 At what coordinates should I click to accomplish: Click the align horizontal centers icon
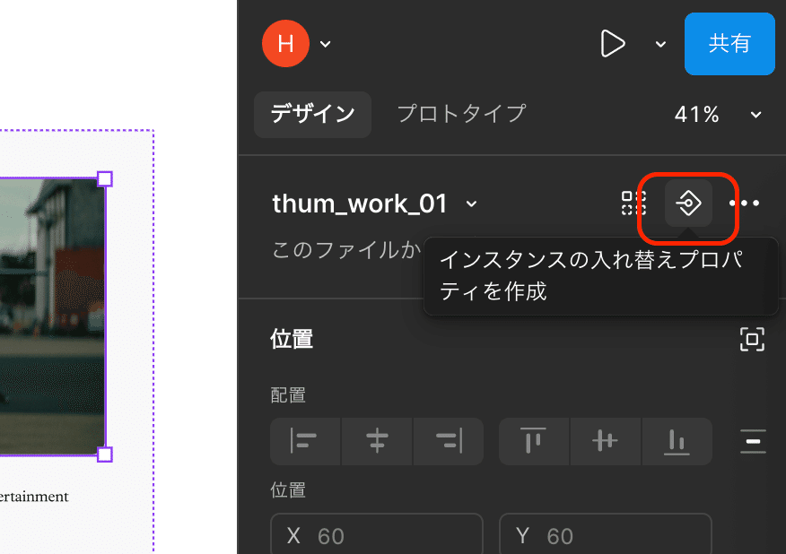(x=376, y=441)
